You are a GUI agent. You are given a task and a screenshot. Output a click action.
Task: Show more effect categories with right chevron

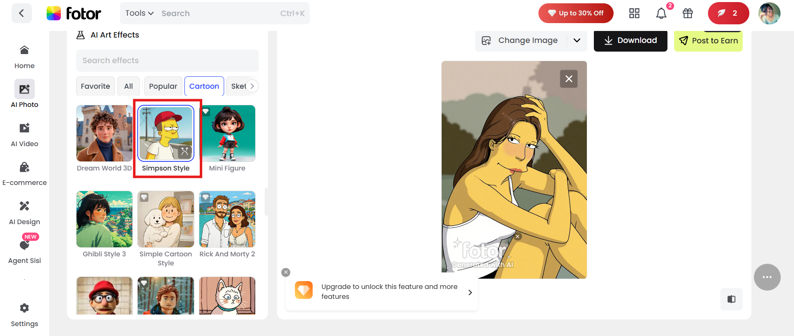(x=252, y=86)
